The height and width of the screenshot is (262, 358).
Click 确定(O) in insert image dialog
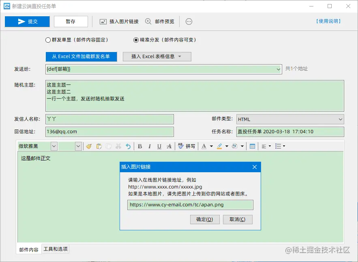pos(205,219)
